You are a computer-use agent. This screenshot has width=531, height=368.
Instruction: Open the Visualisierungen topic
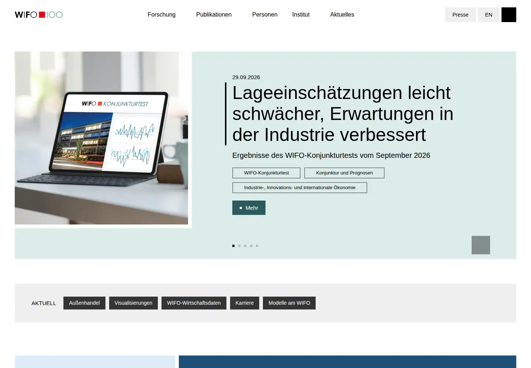[133, 303]
